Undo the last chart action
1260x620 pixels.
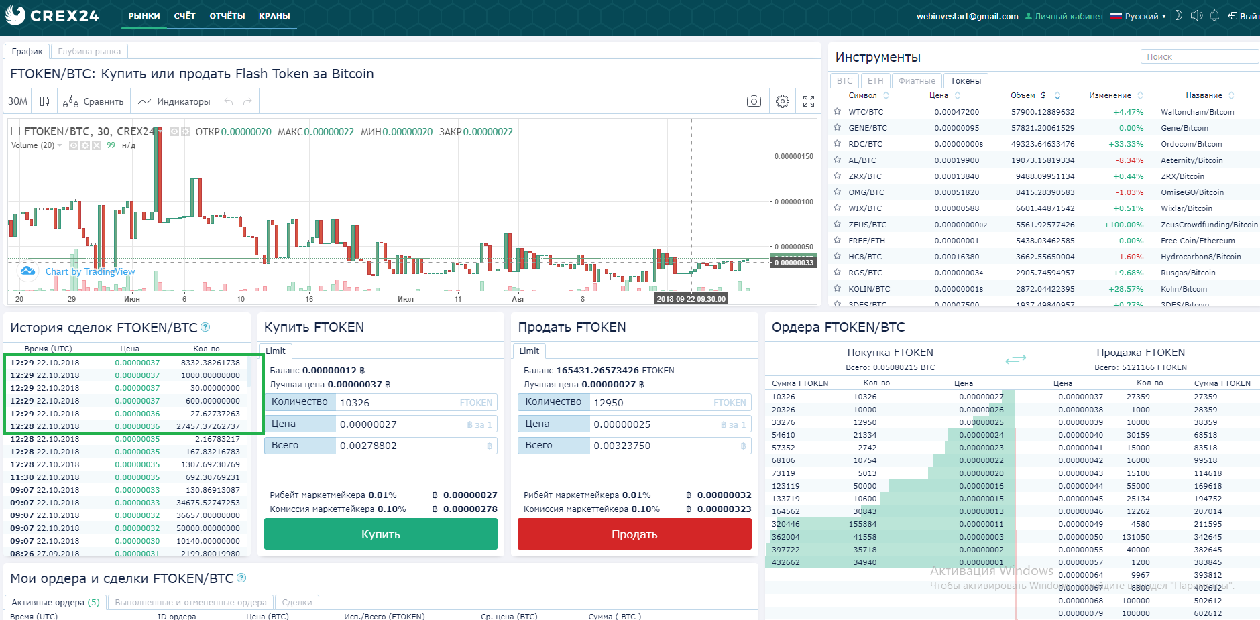[229, 101]
